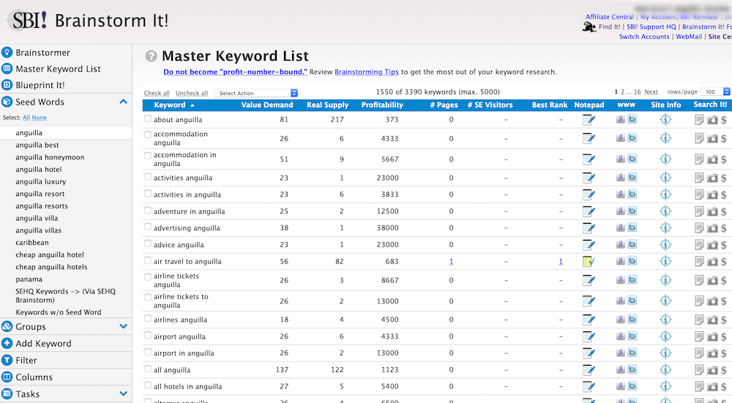The image size is (732, 403).
Task: Open Google search for about anguilla
Action: [x=621, y=119]
